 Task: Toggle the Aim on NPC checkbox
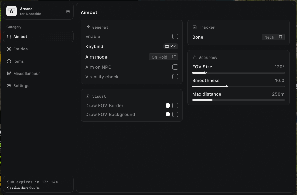click(x=175, y=67)
